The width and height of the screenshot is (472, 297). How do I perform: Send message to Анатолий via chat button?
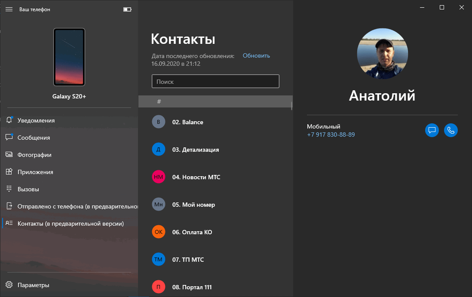tap(432, 130)
